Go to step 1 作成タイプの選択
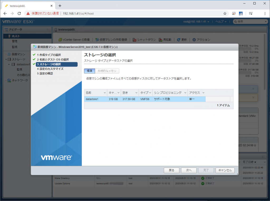270x201 pixels. [x=49, y=55]
